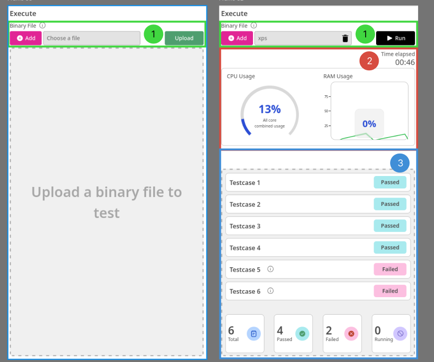Image resolution: width=434 pixels, height=362 pixels.
Task: Click the Choose a file input field
Action: click(x=91, y=38)
